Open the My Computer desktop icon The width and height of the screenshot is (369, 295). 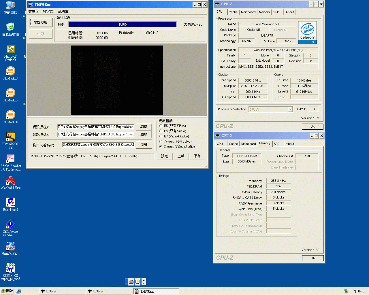(x=11, y=7)
